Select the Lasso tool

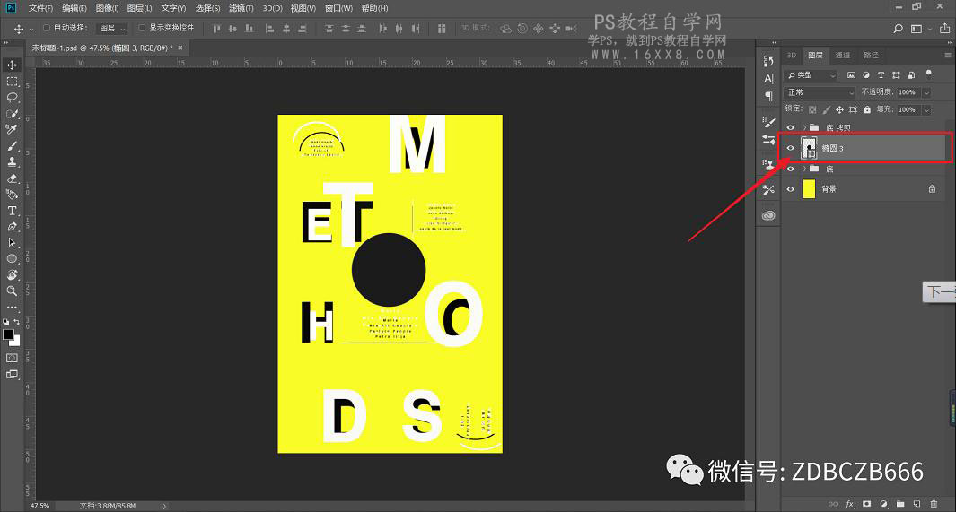12,98
